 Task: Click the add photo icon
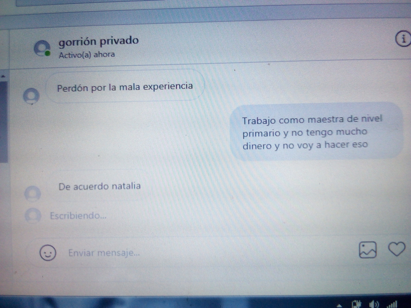coord(368,249)
